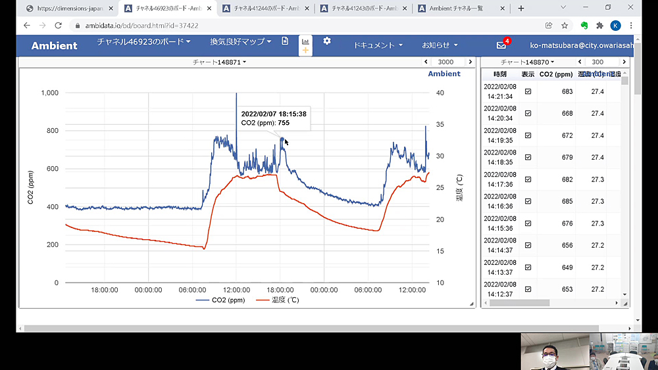This screenshot has width=658, height=370.
Task: Click the share page icon in address bar
Action: [x=549, y=26]
